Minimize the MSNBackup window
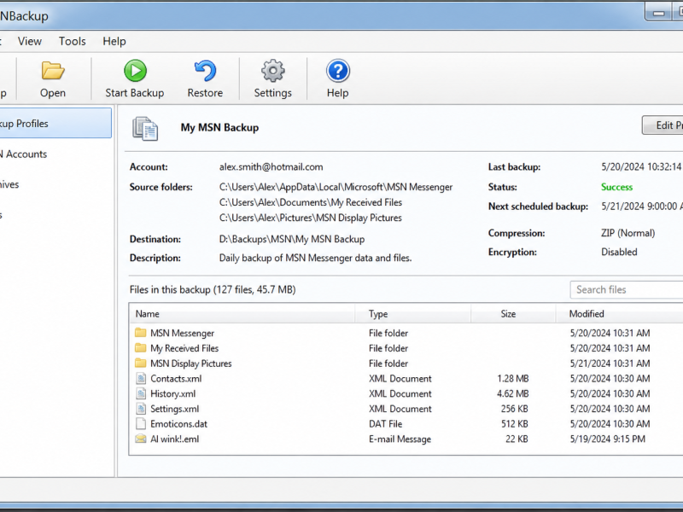683x512 pixels. click(x=658, y=14)
